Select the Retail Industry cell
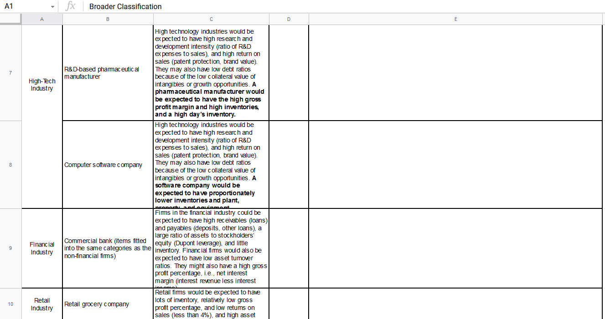605x319 pixels. click(x=41, y=304)
